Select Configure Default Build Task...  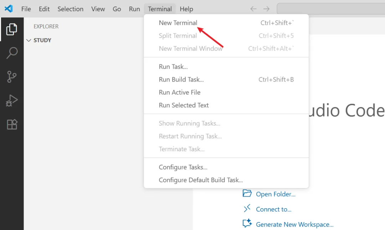click(201, 180)
